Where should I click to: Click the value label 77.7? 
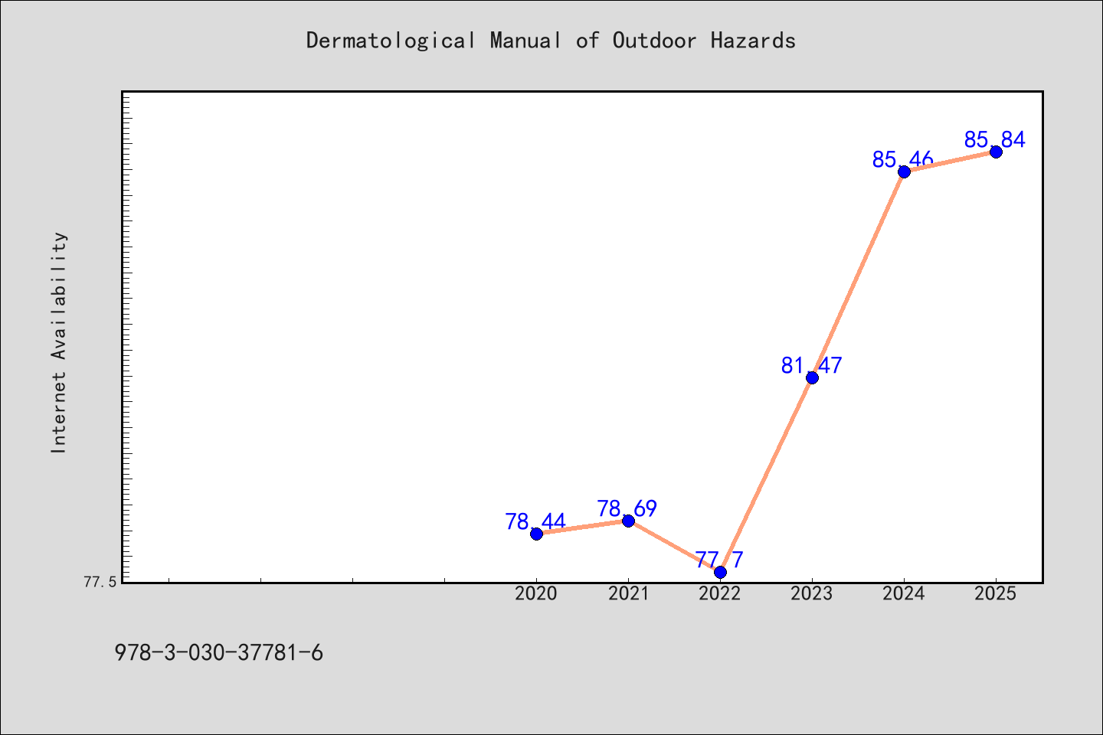[719, 560]
